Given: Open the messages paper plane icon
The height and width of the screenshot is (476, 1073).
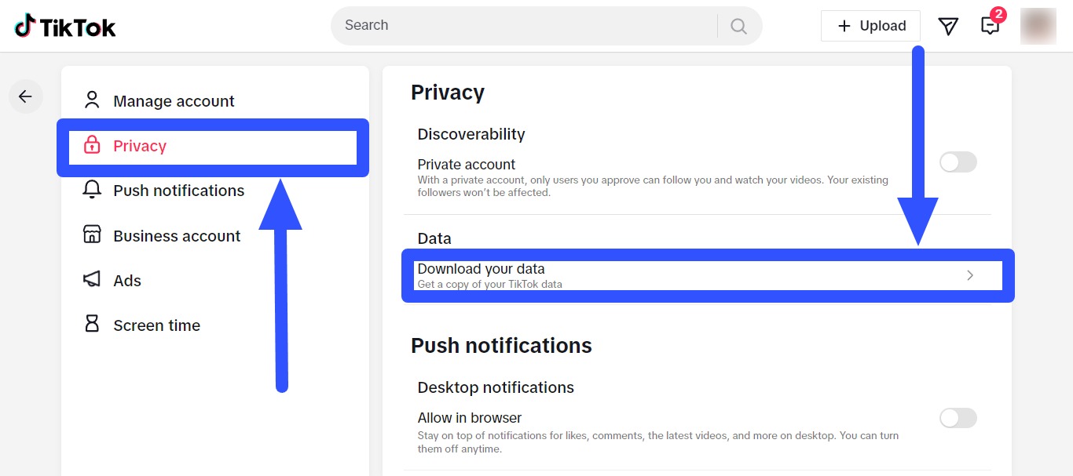Looking at the screenshot, I should point(948,26).
